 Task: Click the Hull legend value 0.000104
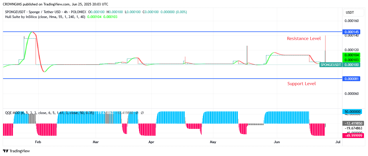pos(95,17)
